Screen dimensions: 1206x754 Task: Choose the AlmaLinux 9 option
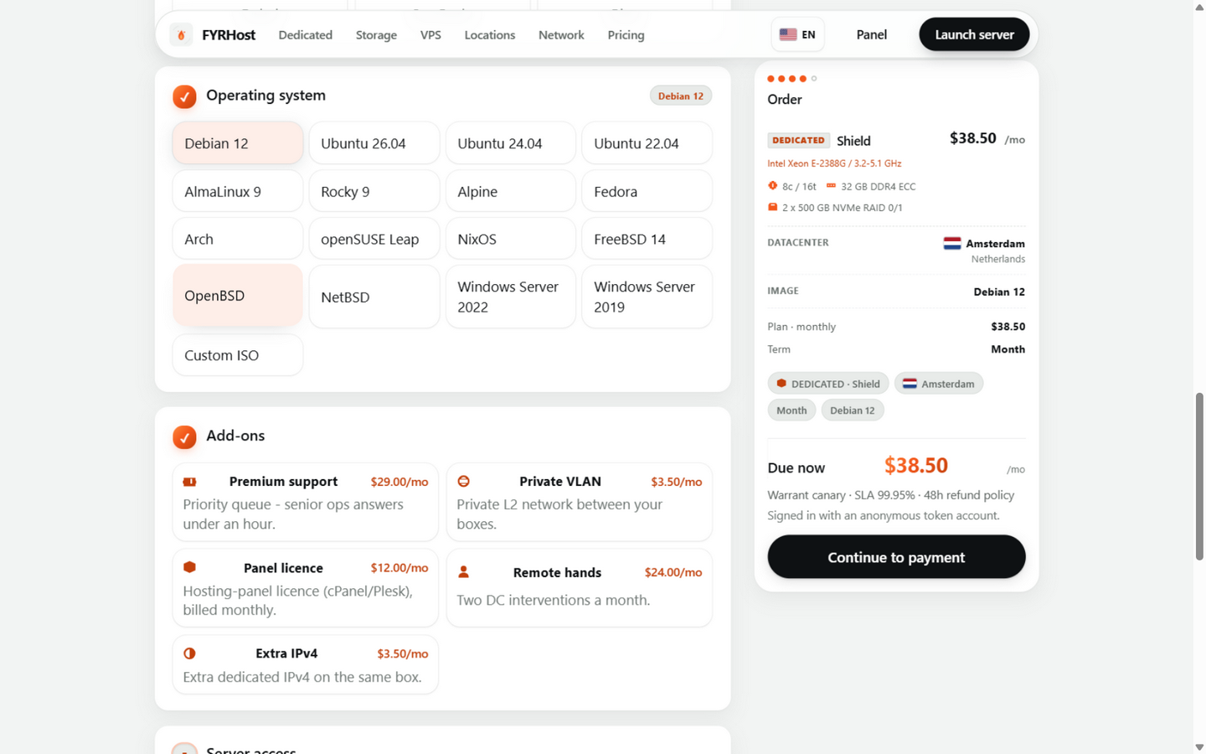[238, 191]
